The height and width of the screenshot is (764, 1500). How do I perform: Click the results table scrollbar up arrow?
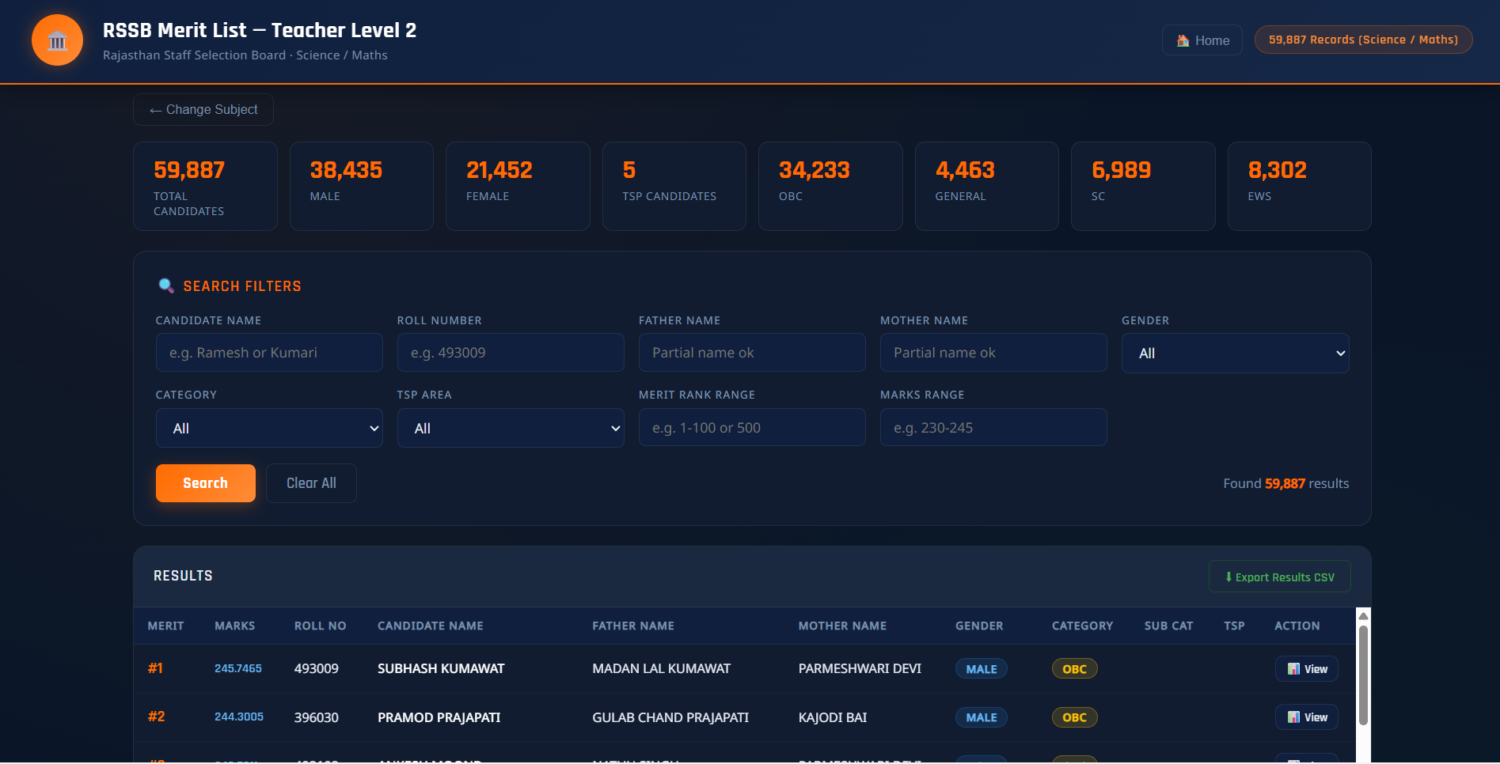pos(1363,616)
